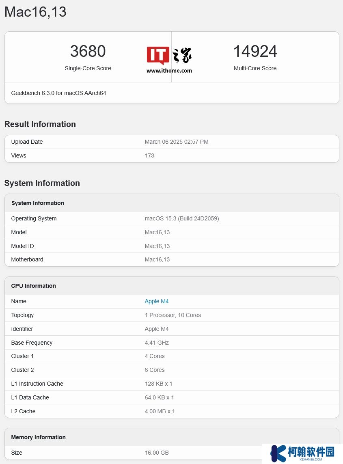Image resolution: width=343 pixels, height=464 pixels.
Task: Select the single-core score 3680
Action: tap(88, 51)
